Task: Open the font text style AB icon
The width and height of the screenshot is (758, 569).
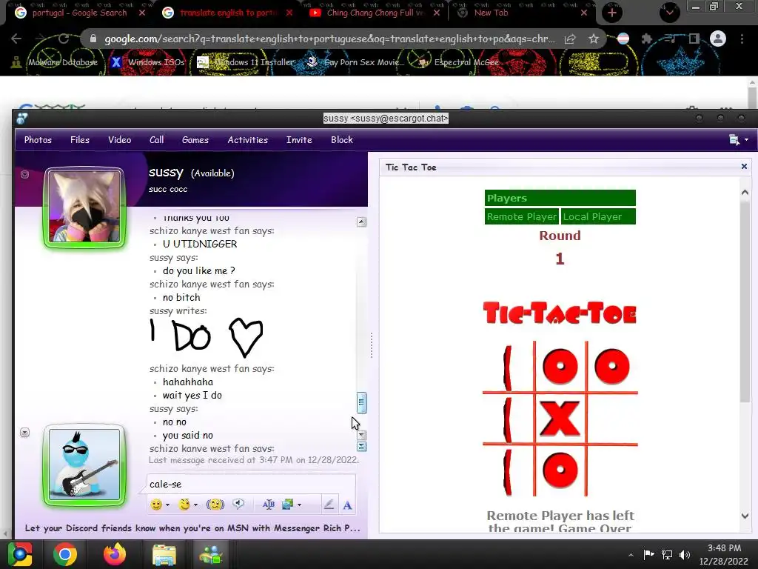Action: click(x=268, y=505)
